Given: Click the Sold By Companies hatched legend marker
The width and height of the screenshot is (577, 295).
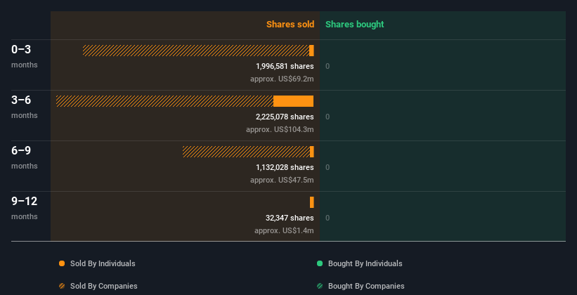Looking at the screenshot, I should (x=62, y=286).
